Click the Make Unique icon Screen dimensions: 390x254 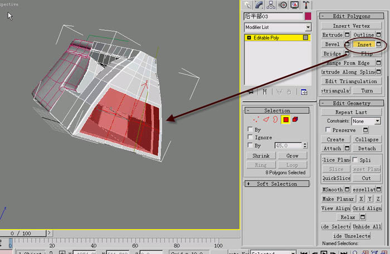[x=279, y=92]
